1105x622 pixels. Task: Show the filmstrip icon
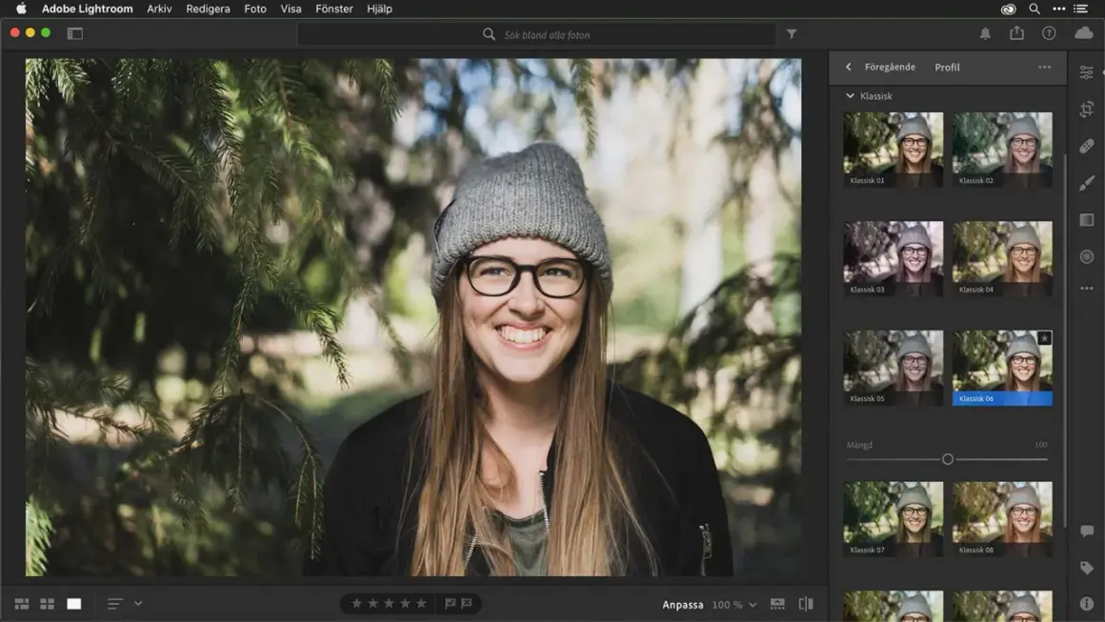click(x=777, y=604)
